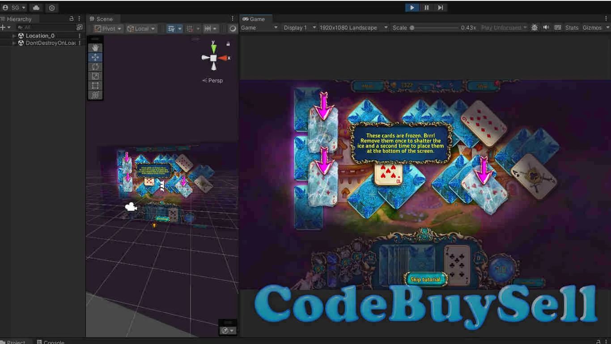This screenshot has width=611, height=344.
Task: Click the Hierarchy search-by-type icon
Action: click(x=80, y=27)
